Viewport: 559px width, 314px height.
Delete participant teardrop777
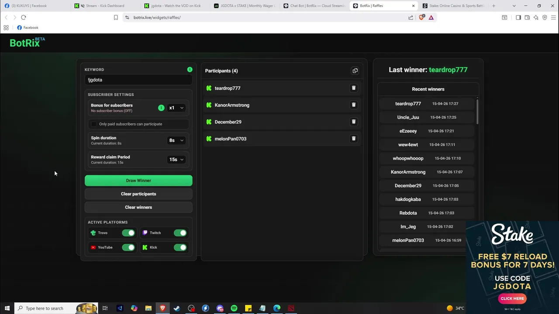pos(354,88)
